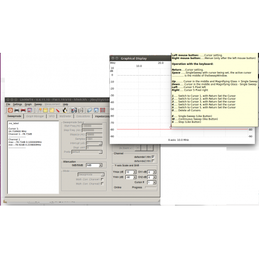Click the Progress bar
The height and width of the screenshot is (259, 259).
tap(151, 187)
